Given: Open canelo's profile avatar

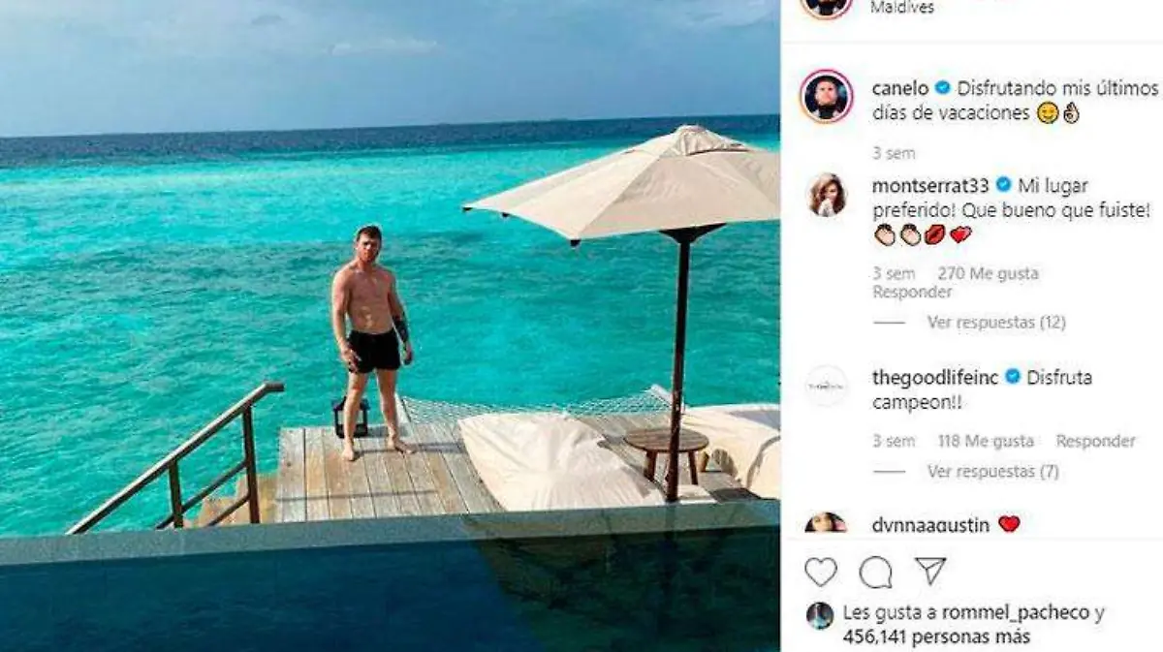Looking at the screenshot, I should 827,97.
